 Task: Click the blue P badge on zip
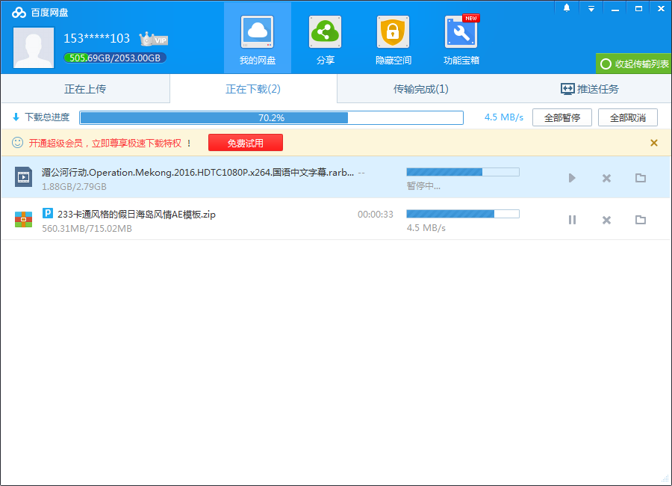[48, 213]
